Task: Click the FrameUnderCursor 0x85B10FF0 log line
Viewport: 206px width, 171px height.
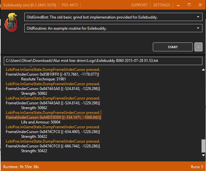Action: [52, 74]
